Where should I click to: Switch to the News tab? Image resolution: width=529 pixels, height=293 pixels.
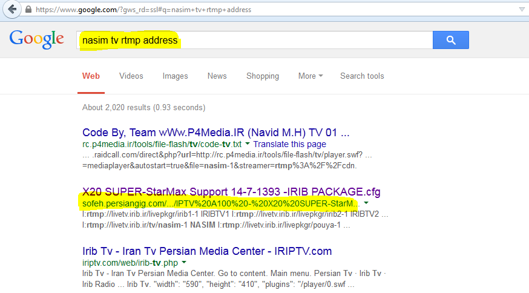(217, 76)
